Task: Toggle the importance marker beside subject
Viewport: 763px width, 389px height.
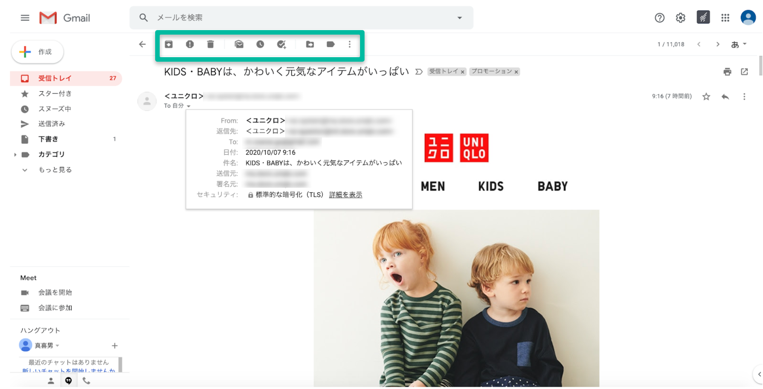Action: click(x=419, y=72)
